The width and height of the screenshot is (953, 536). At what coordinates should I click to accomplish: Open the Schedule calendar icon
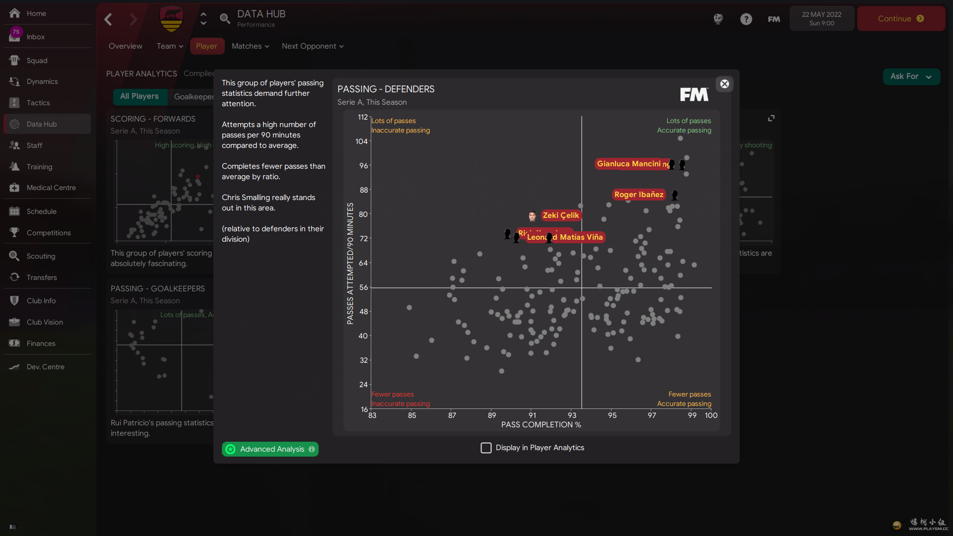[x=14, y=211]
